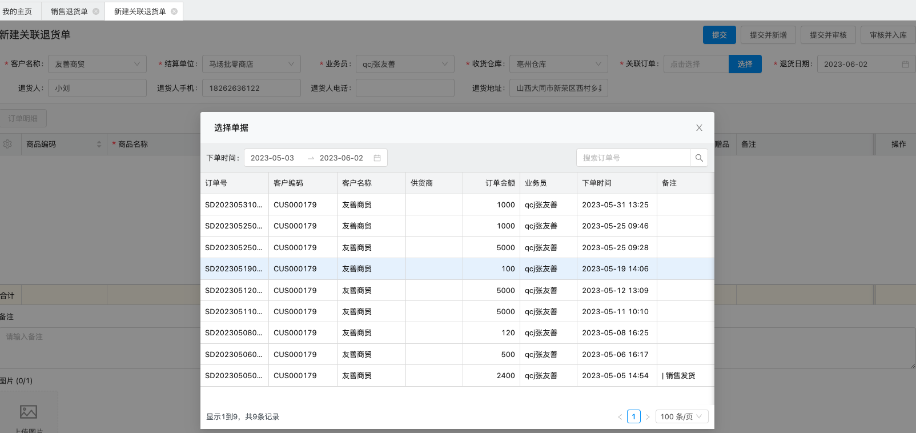Click 销售发货 remark cell

point(685,375)
